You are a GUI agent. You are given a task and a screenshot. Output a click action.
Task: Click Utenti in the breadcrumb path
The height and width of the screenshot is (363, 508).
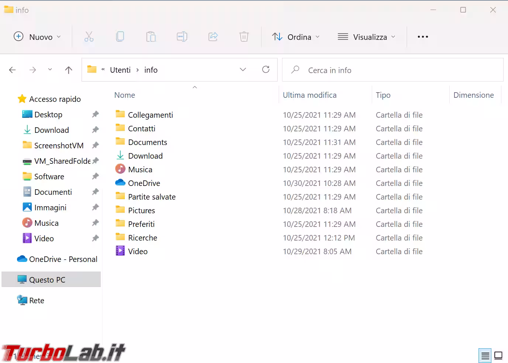coord(120,69)
